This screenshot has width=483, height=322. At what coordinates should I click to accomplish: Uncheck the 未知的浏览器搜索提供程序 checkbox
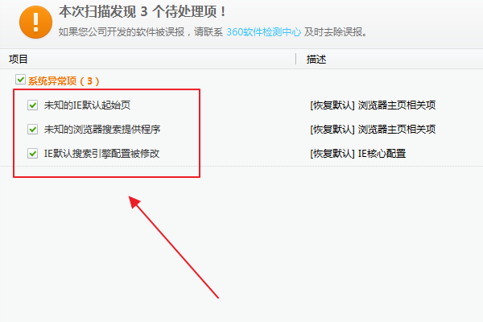(x=32, y=129)
